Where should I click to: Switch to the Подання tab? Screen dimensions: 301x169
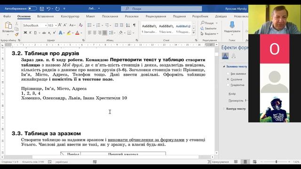(x=179, y=16)
